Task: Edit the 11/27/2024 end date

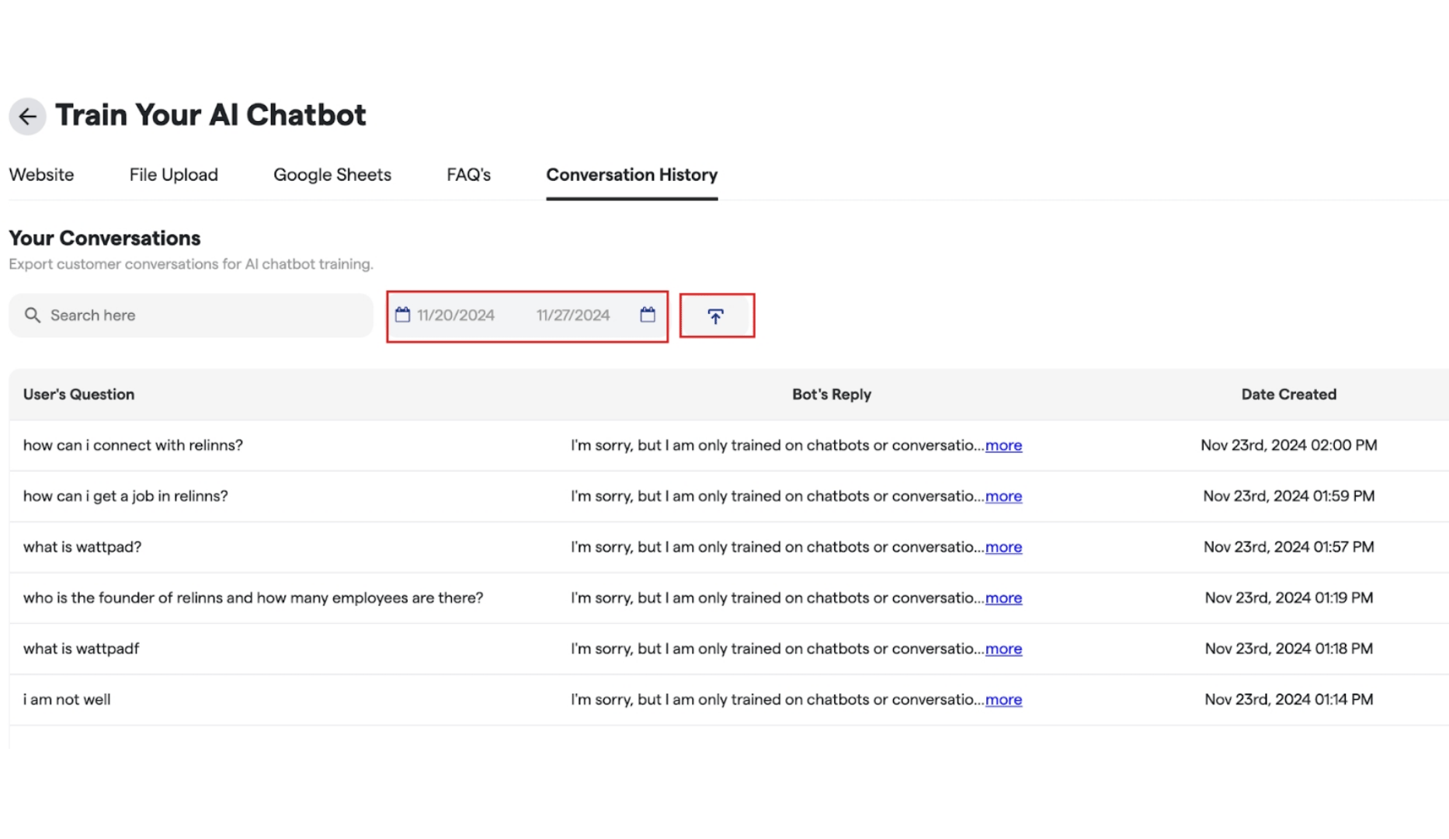Action: 573,315
